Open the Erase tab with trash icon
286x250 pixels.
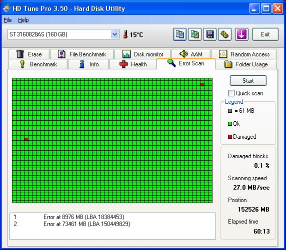click(x=29, y=54)
